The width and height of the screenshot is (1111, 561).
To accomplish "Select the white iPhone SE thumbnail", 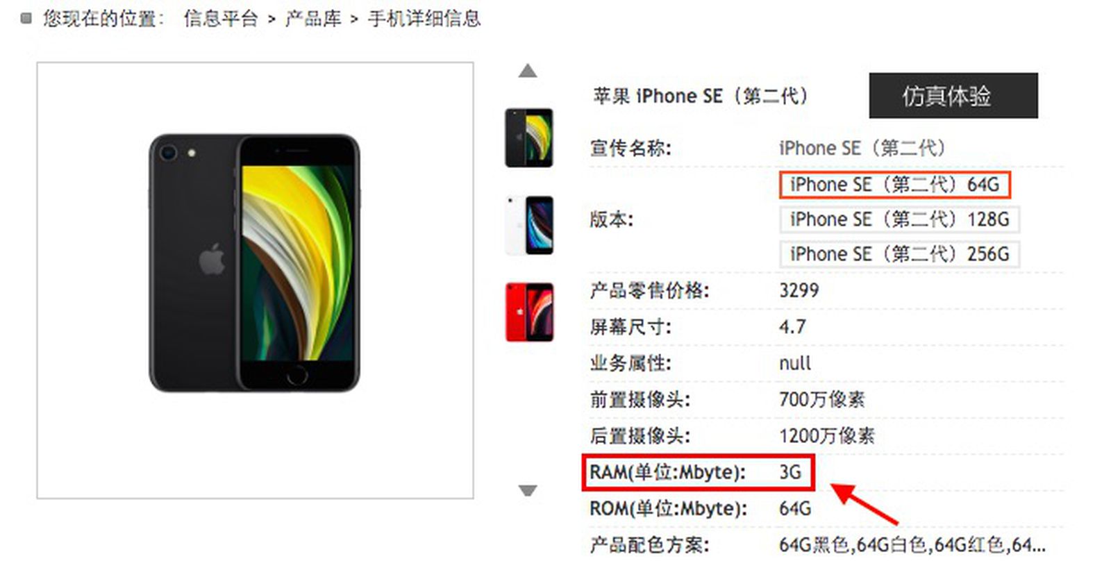I will pos(529,225).
